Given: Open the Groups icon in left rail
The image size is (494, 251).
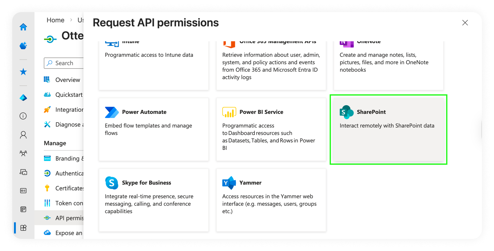Looking at the screenshot, I should tap(23, 153).
